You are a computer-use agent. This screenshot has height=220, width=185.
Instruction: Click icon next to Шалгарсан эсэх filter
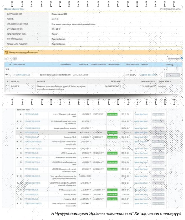(181, 59)
